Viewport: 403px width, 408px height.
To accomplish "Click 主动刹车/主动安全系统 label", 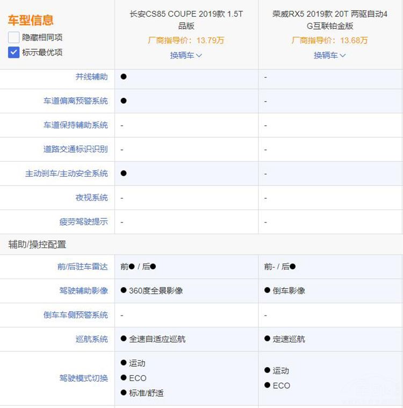I will click(x=66, y=174).
